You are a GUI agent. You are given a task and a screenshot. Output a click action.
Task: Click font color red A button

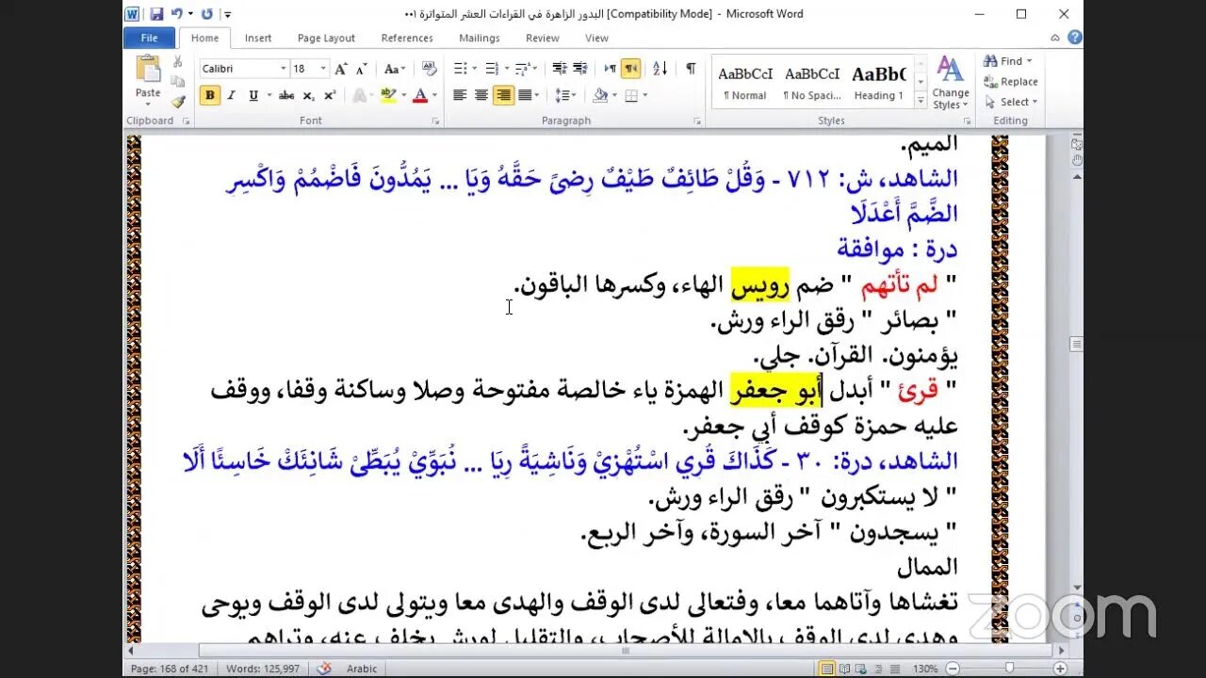(x=419, y=95)
